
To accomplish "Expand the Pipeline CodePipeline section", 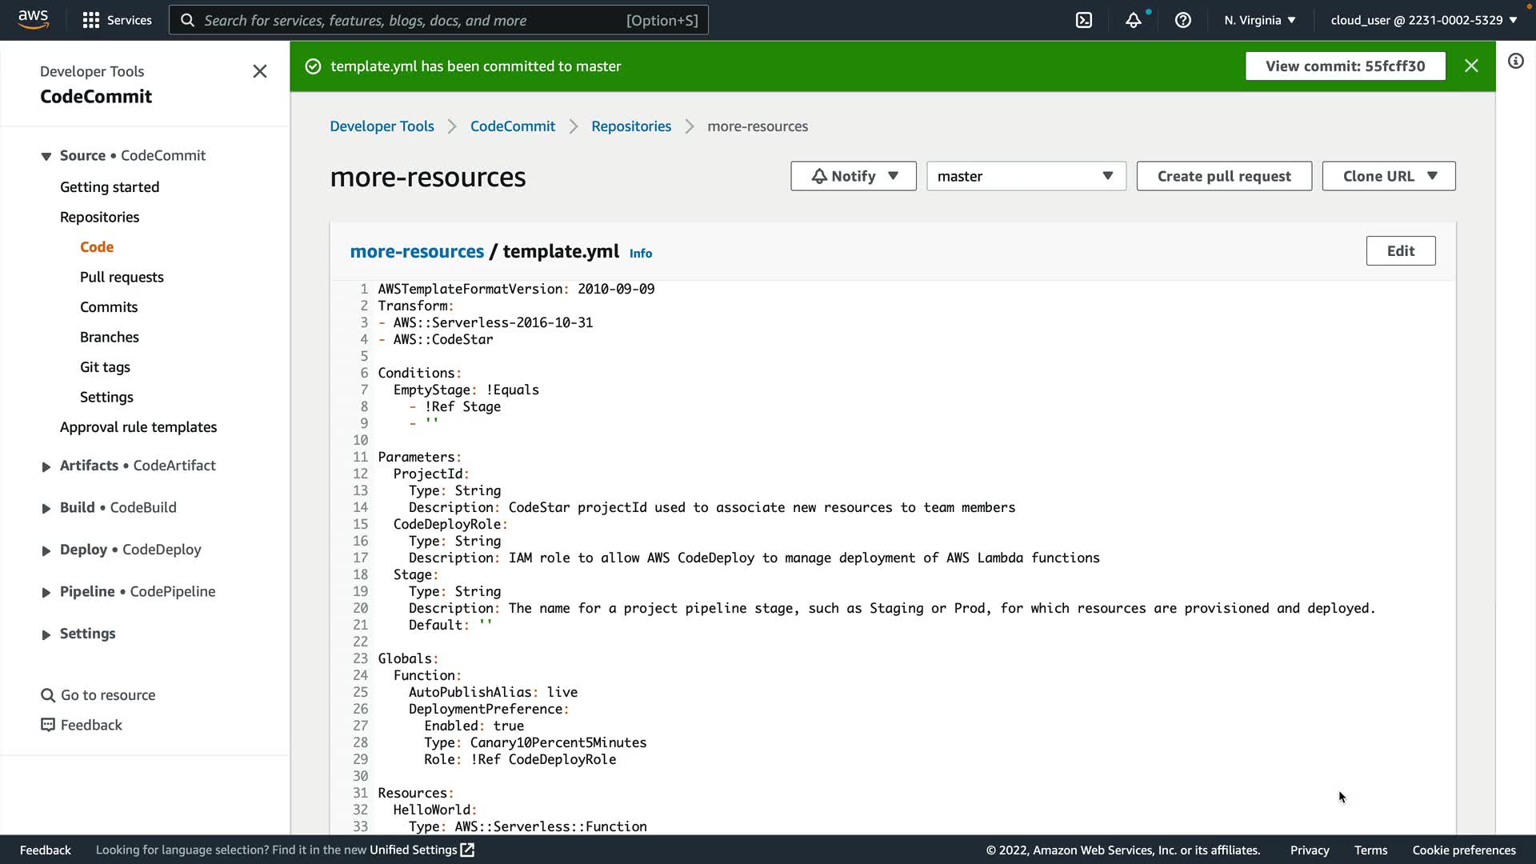I will pyautogui.click(x=46, y=592).
